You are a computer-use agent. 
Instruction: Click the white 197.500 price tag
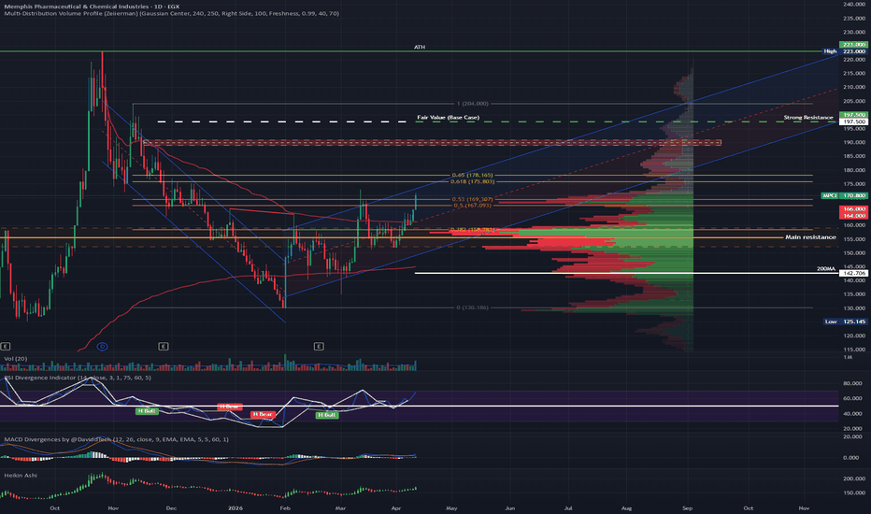[854, 121]
